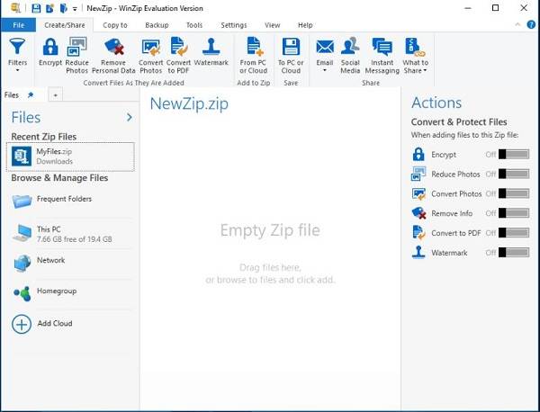
Task: Open the Help tab
Action: click(x=305, y=25)
